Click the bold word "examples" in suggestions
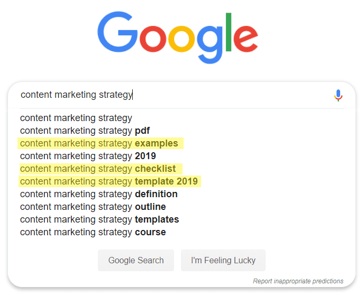Image resolution: width=364 pixels, height=295 pixels. [157, 143]
